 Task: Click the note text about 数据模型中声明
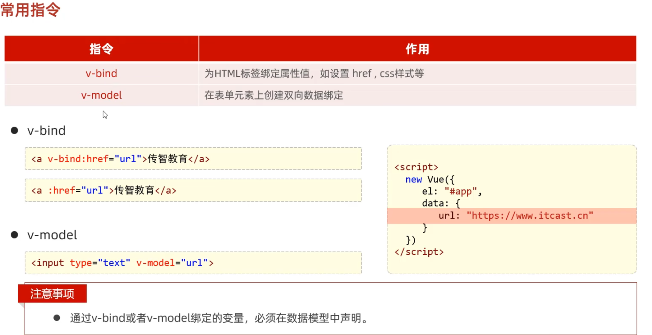point(219,318)
